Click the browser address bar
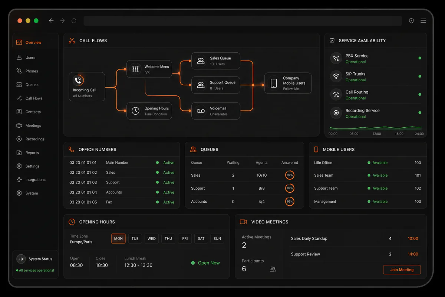 coord(243,21)
